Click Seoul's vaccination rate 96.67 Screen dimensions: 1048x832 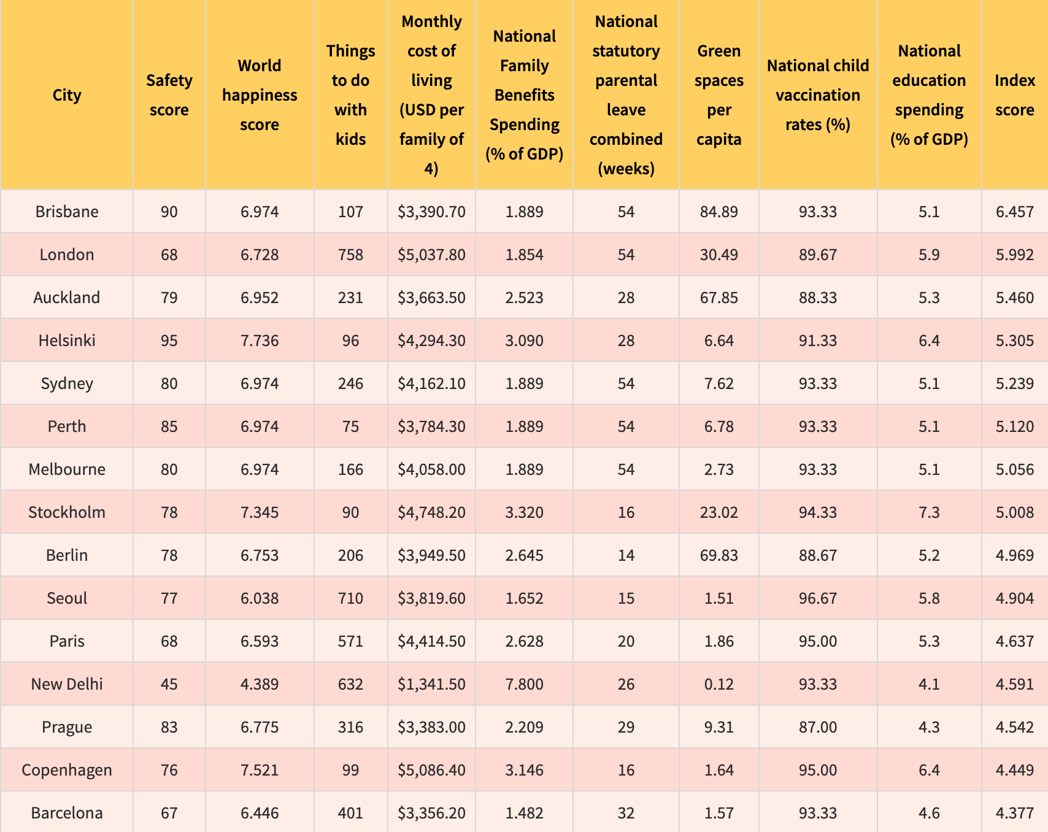point(818,598)
